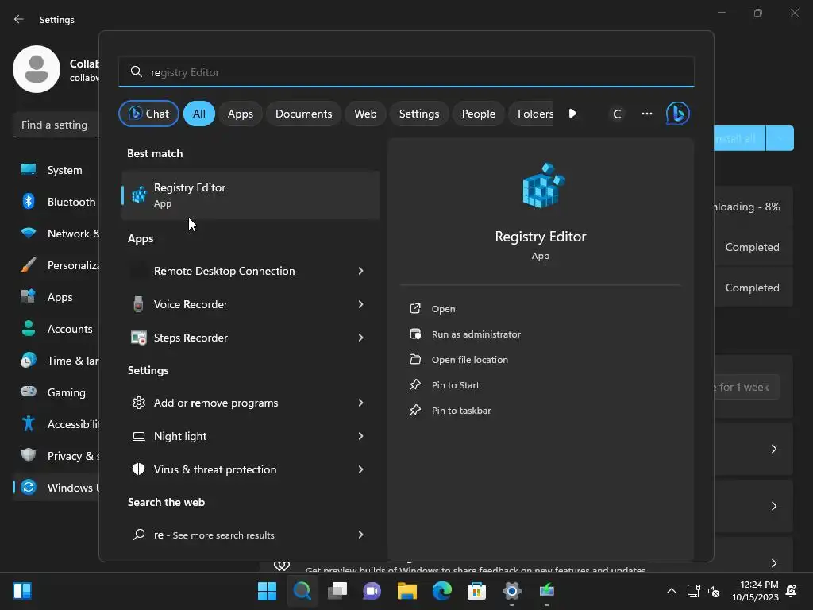813x610 pixels.
Task: Click Open file location
Action: [470, 360]
